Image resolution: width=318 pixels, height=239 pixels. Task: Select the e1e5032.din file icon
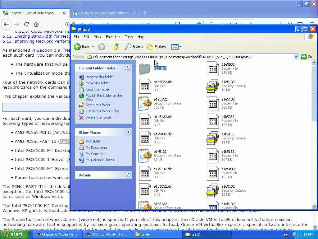point(145,86)
